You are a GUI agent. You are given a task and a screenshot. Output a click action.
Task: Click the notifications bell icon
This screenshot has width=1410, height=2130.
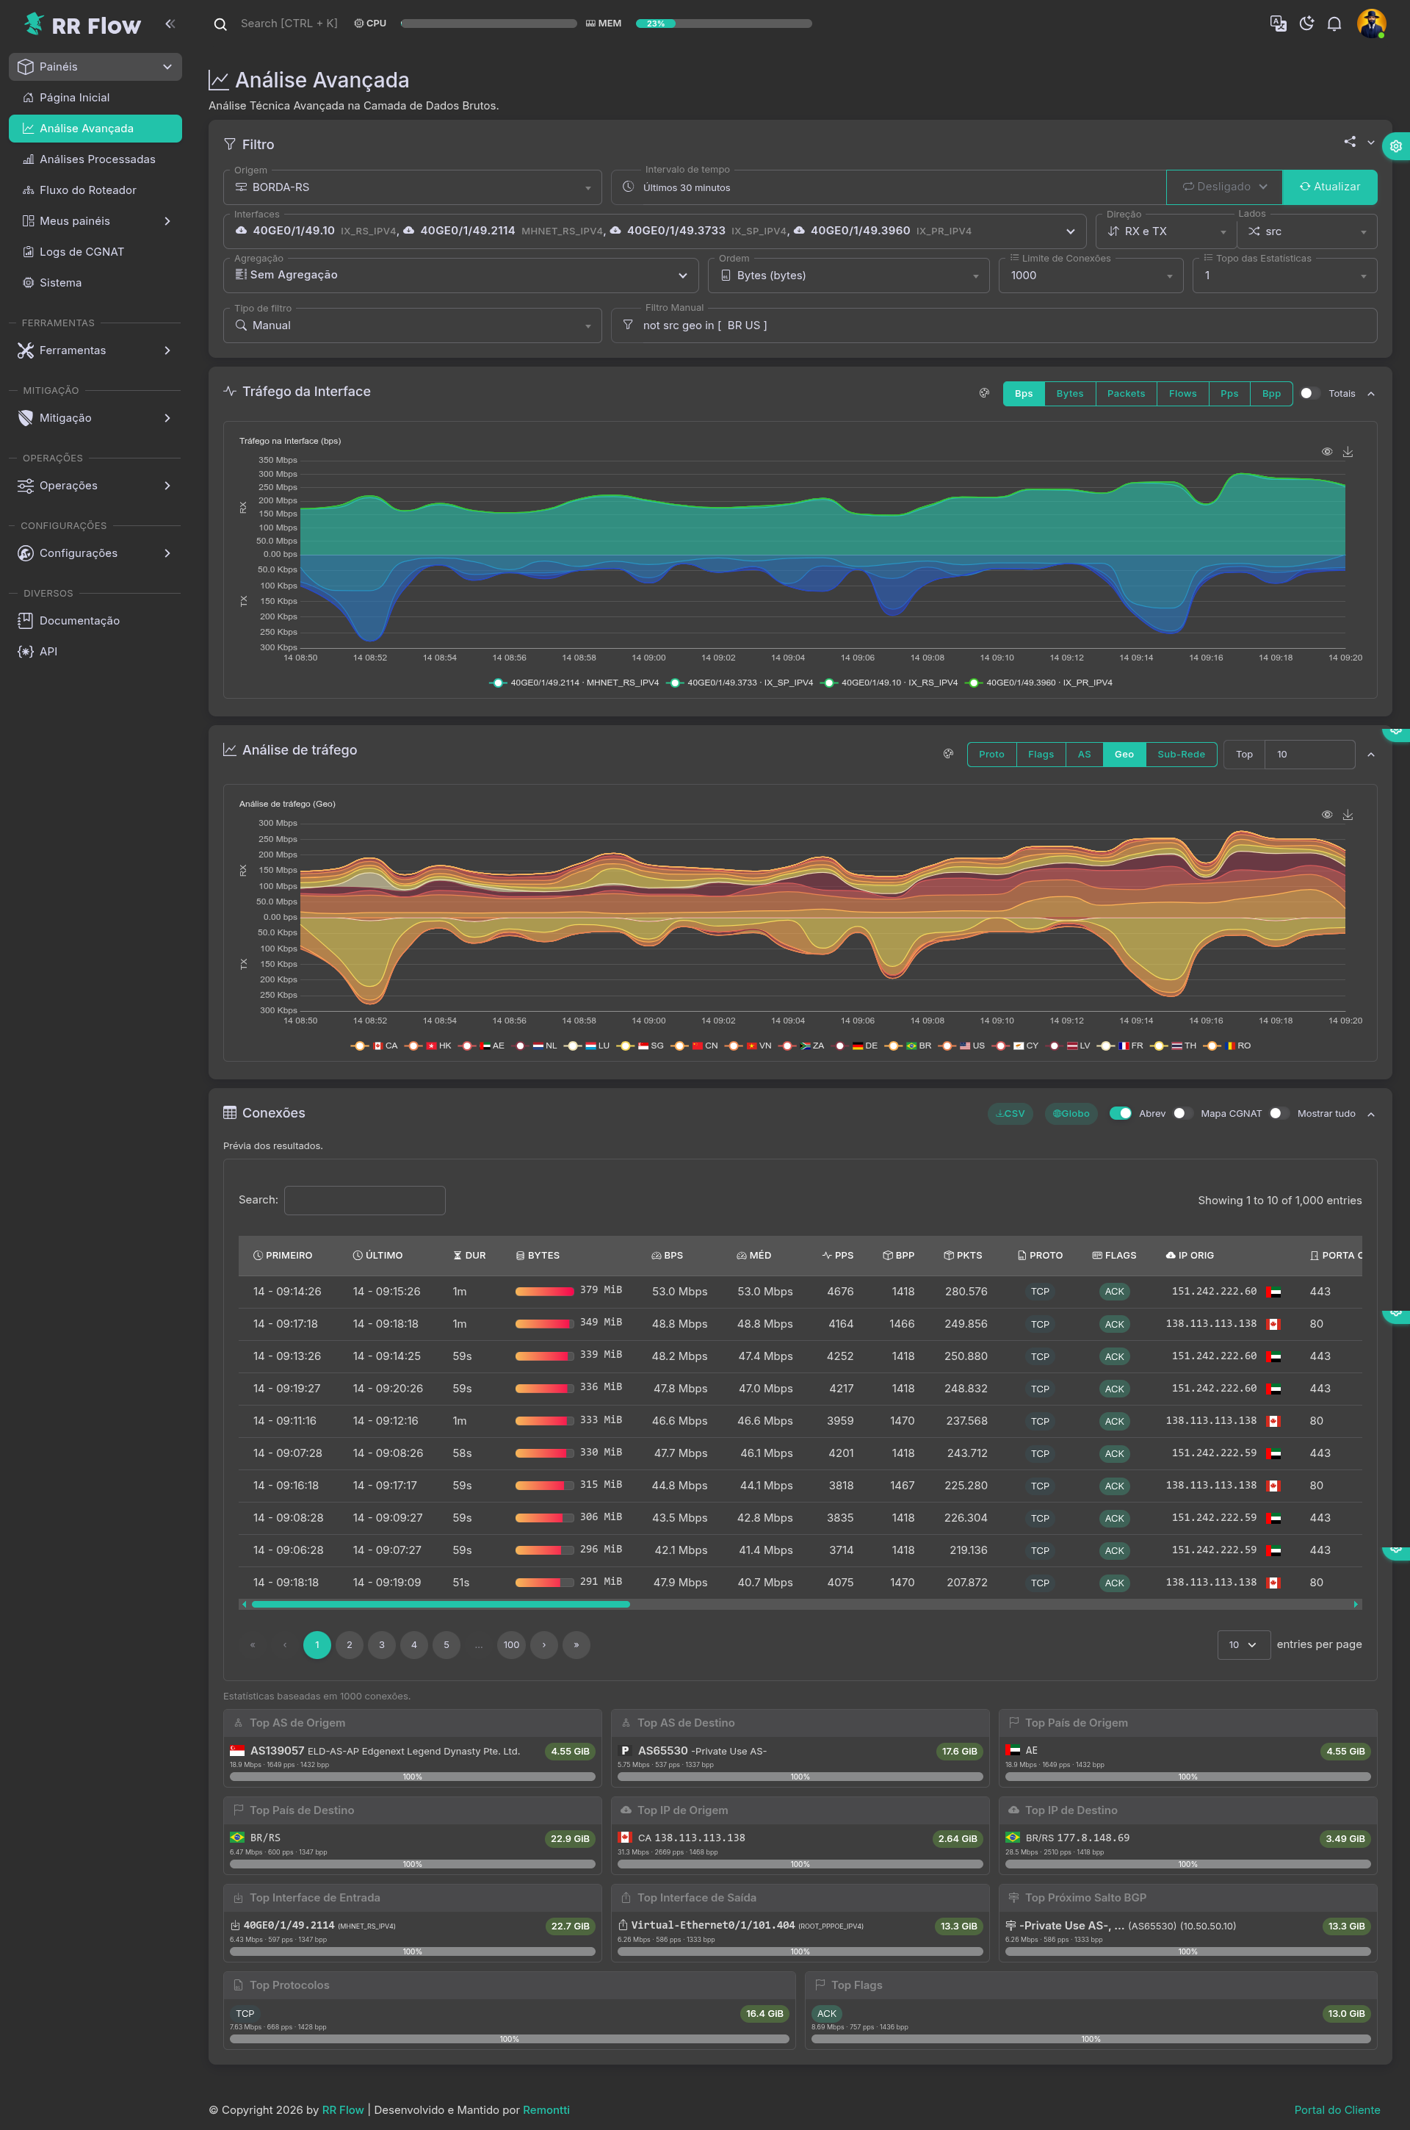pos(1334,24)
